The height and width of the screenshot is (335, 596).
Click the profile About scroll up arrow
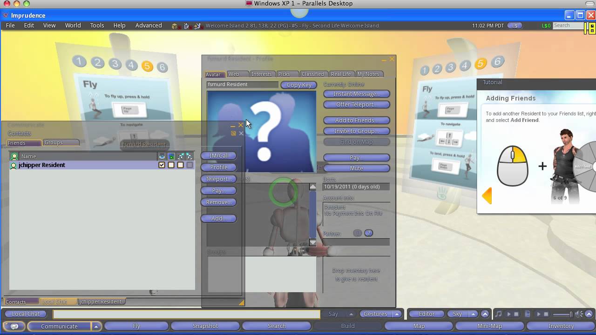313,187
